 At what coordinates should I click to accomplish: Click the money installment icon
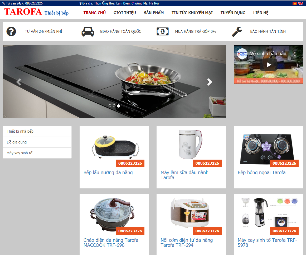coord(163,31)
